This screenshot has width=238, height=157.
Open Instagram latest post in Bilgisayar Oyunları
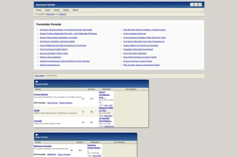coord(94,148)
